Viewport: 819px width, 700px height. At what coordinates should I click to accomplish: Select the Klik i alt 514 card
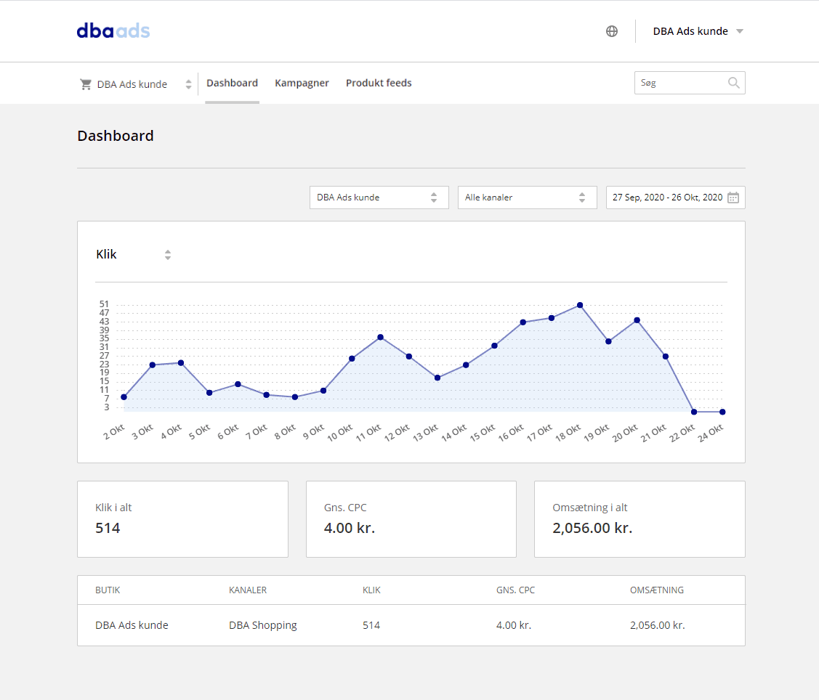183,519
